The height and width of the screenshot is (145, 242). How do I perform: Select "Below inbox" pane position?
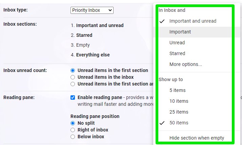click(x=73, y=137)
